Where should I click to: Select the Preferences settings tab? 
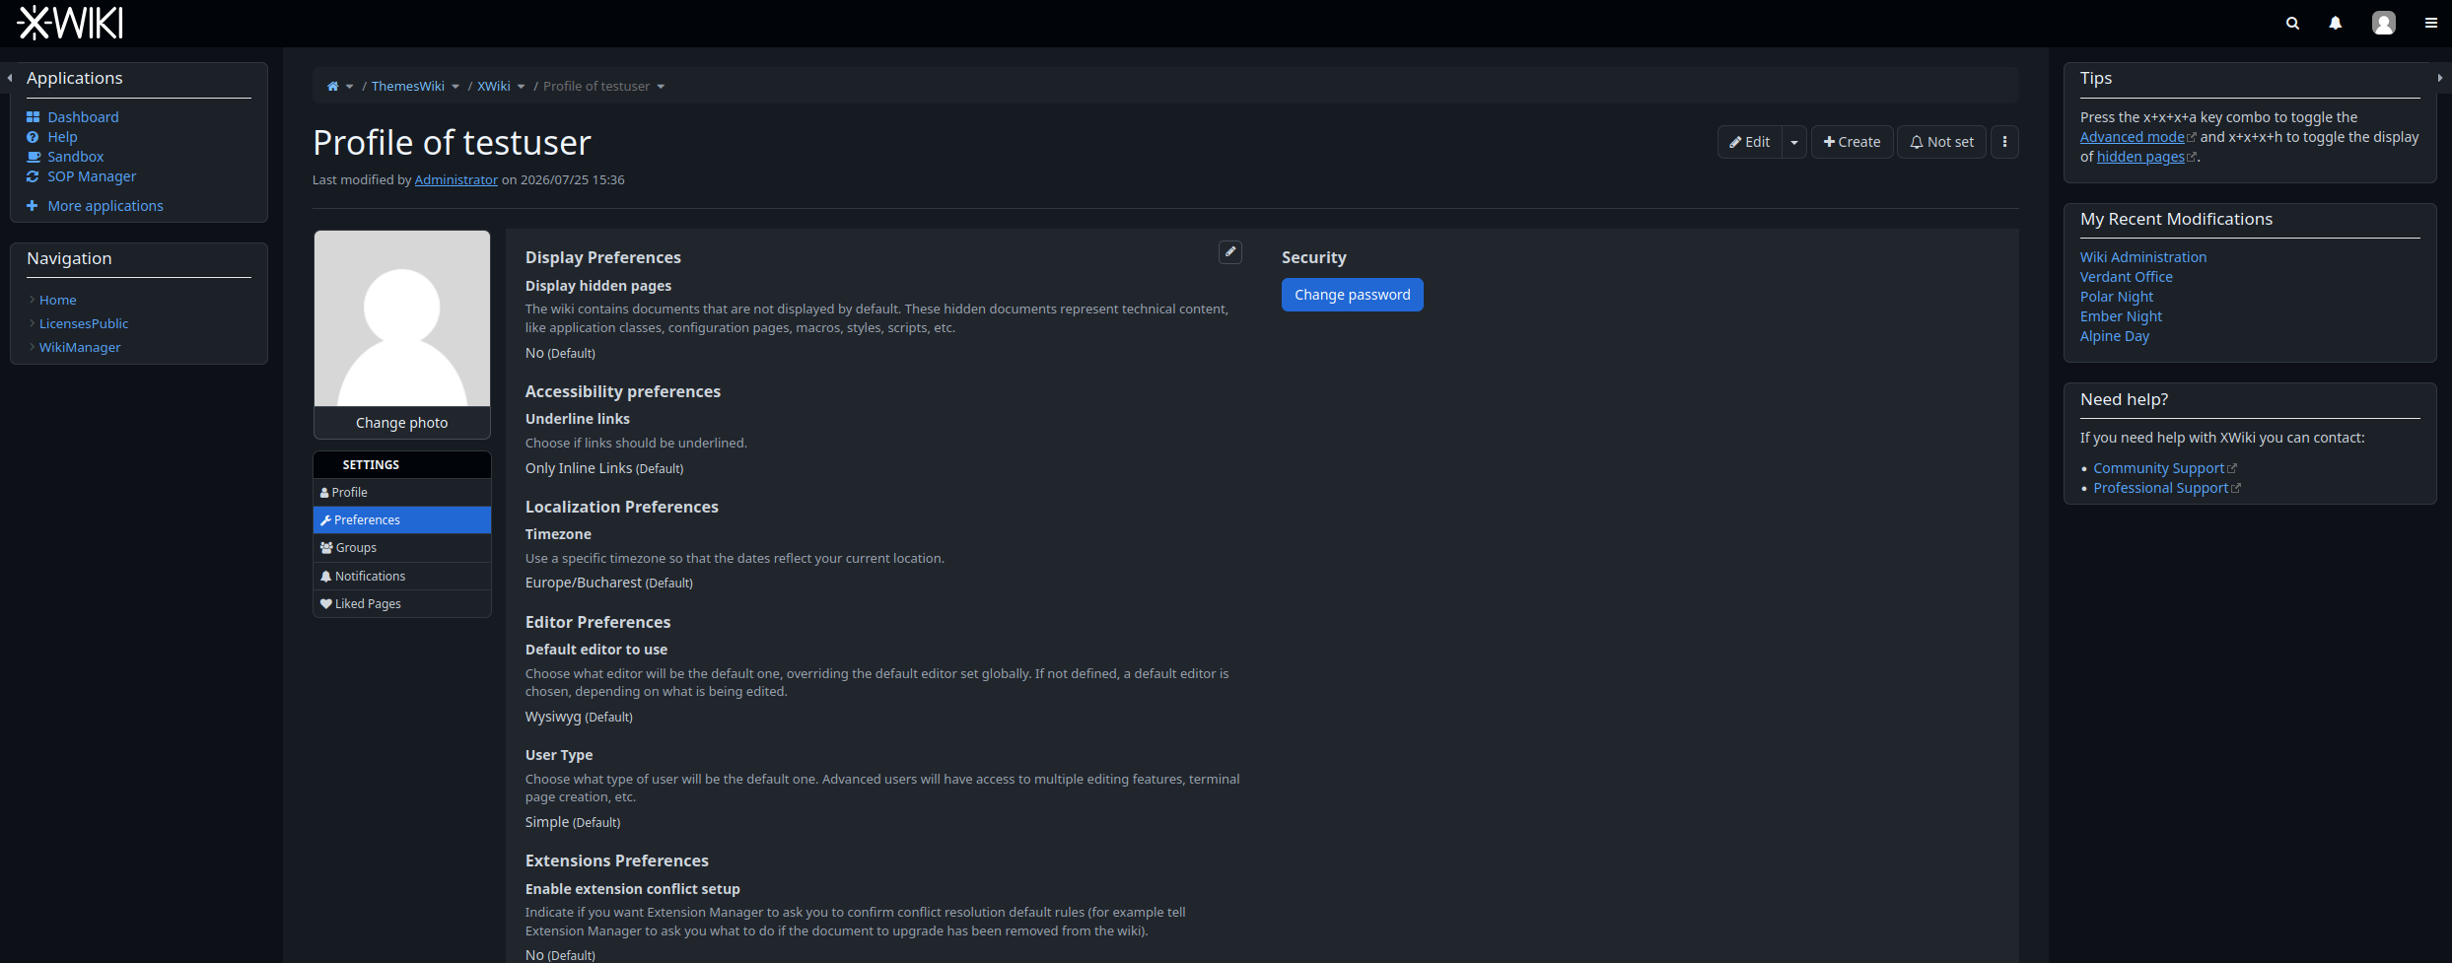click(x=402, y=520)
